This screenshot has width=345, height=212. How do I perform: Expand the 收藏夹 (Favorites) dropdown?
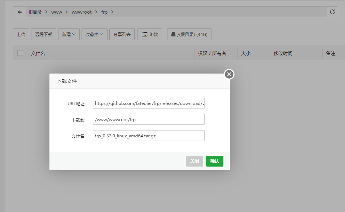click(x=94, y=35)
